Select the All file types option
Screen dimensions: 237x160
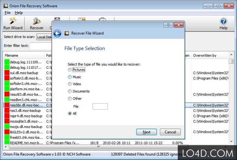click(x=72, y=113)
